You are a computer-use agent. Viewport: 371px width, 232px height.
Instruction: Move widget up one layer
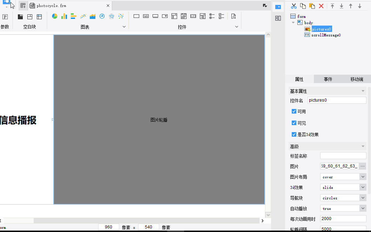point(351,6)
